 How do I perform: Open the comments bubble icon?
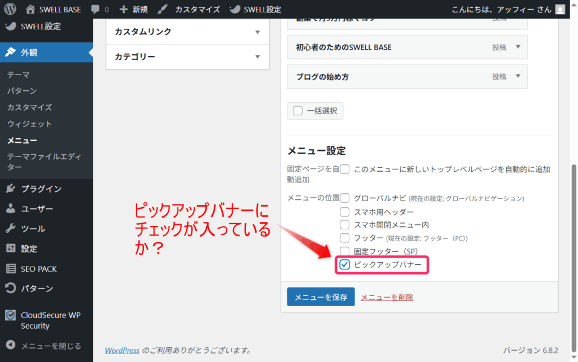(95, 10)
